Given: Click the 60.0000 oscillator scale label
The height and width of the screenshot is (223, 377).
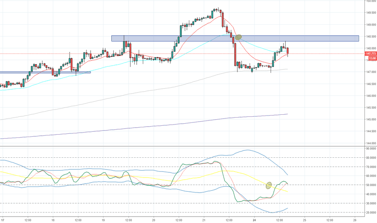Looking at the screenshot, I should (371, 176).
